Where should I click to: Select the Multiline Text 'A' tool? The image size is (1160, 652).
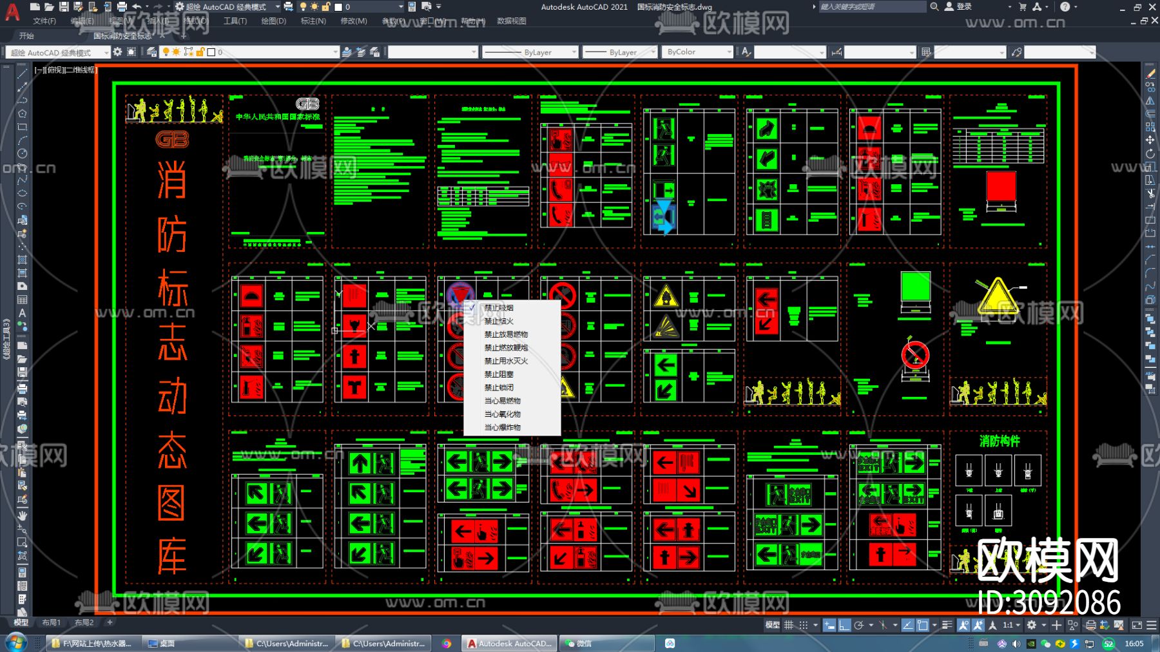[22, 313]
